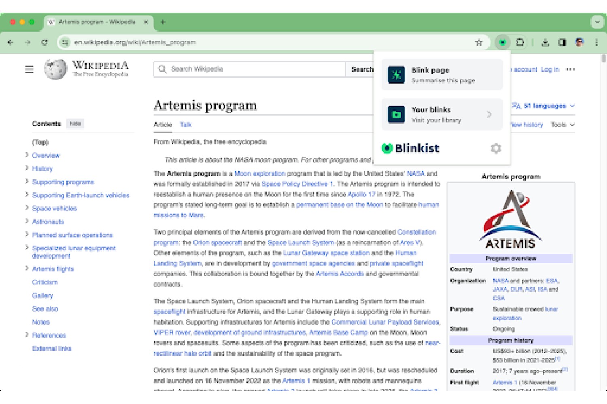
Task: Bookmark this page with the star icon
Action: click(x=479, y=42)
